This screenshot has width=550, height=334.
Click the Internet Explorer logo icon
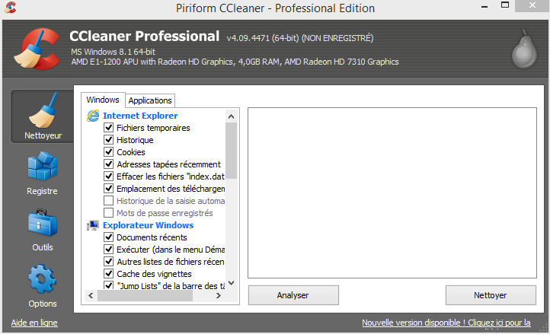[93, 116]
